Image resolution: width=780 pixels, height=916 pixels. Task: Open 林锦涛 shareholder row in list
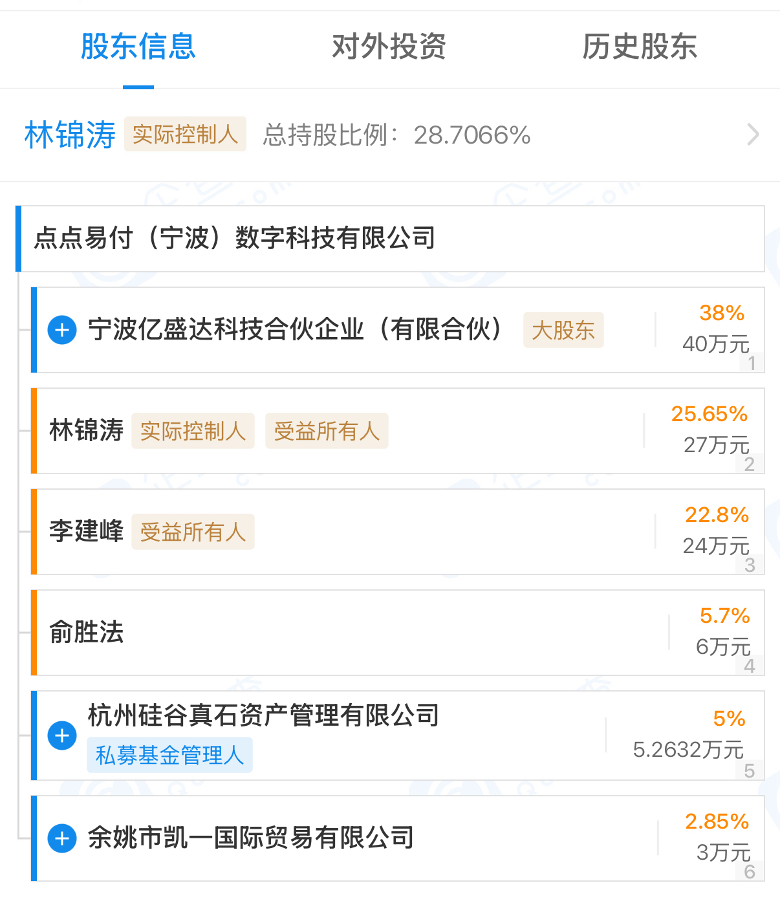pos(398,431)
